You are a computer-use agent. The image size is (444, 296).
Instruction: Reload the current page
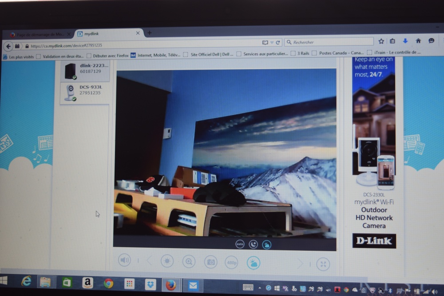(x=278, y=43)
